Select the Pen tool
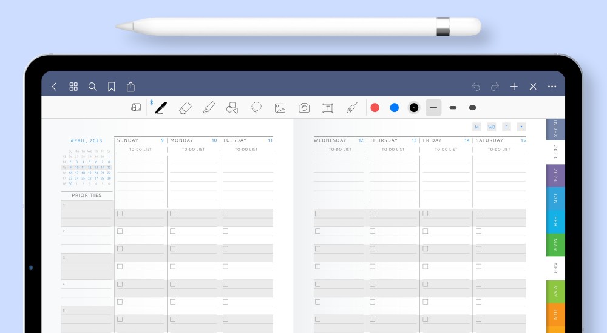Viewport: 607px width, 333px height. pos(161,108)
